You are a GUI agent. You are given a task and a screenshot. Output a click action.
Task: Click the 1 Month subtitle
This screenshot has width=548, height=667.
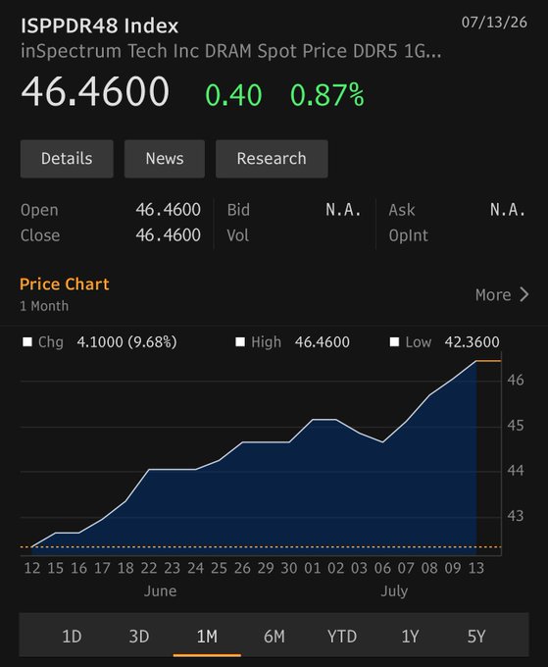(x=44, y=306)
